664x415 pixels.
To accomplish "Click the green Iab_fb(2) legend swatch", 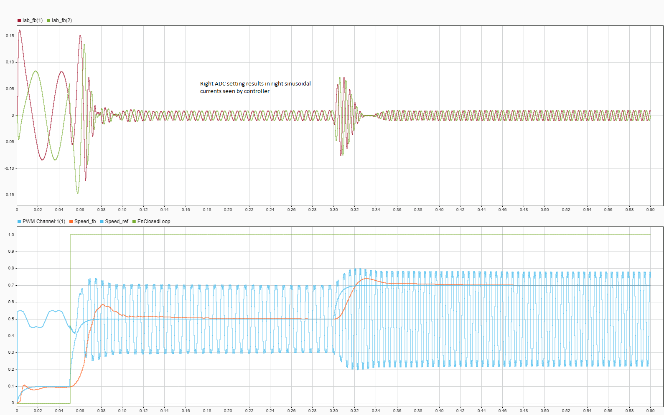I will click(x=48, y=20).
